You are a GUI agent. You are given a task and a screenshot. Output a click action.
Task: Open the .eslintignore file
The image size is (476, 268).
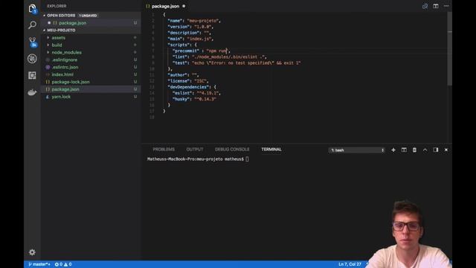point(65,60)
